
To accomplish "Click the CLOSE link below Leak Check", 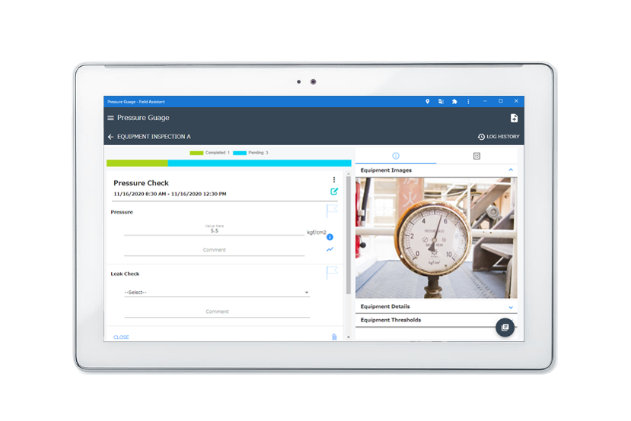I will point(121,337).
